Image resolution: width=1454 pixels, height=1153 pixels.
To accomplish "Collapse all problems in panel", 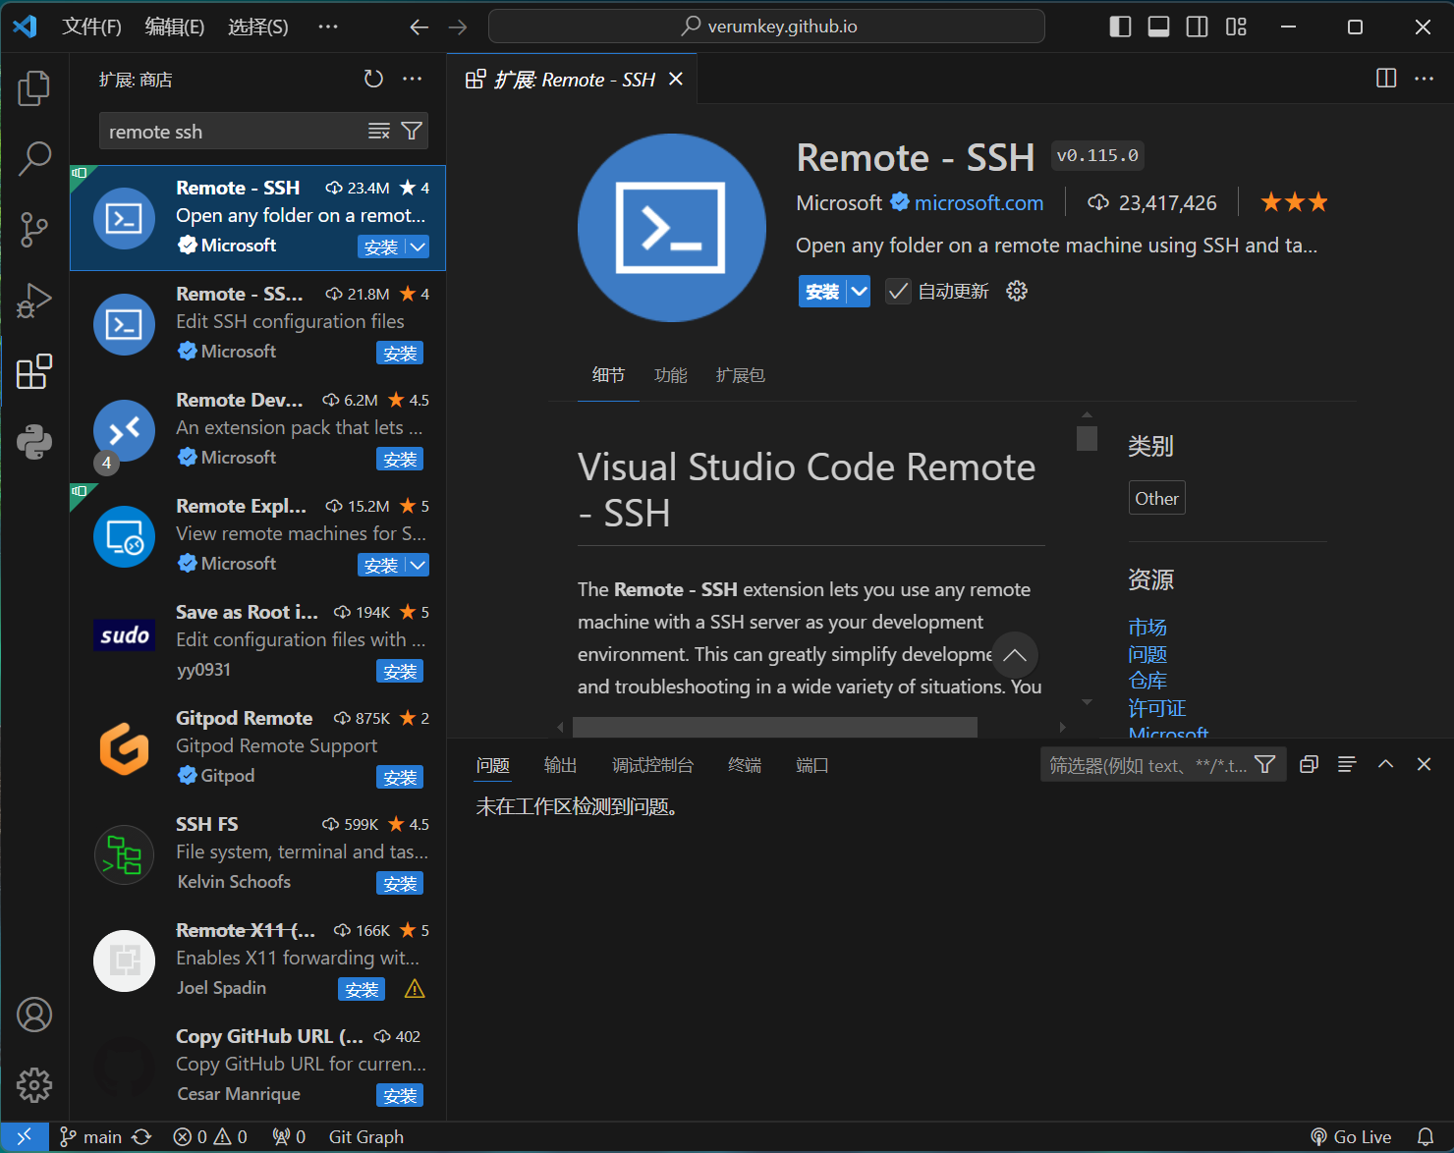I will pyautogui.click(x=1309, y=764).
